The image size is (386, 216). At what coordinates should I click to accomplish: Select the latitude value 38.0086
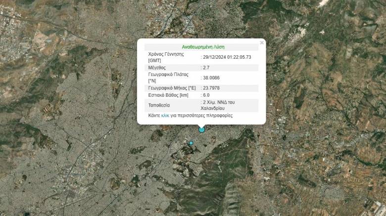(x=212, y=78)
